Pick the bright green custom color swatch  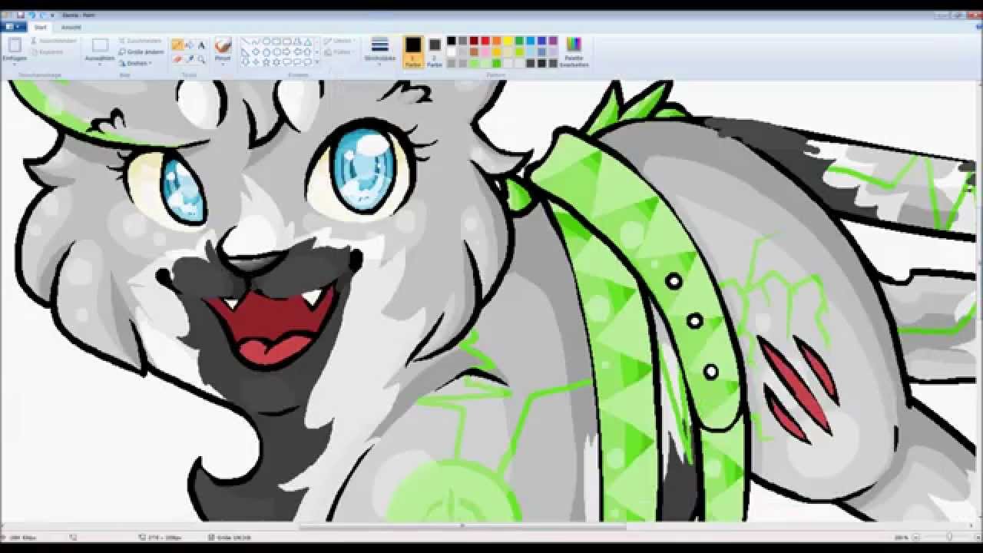pos(496,63)
